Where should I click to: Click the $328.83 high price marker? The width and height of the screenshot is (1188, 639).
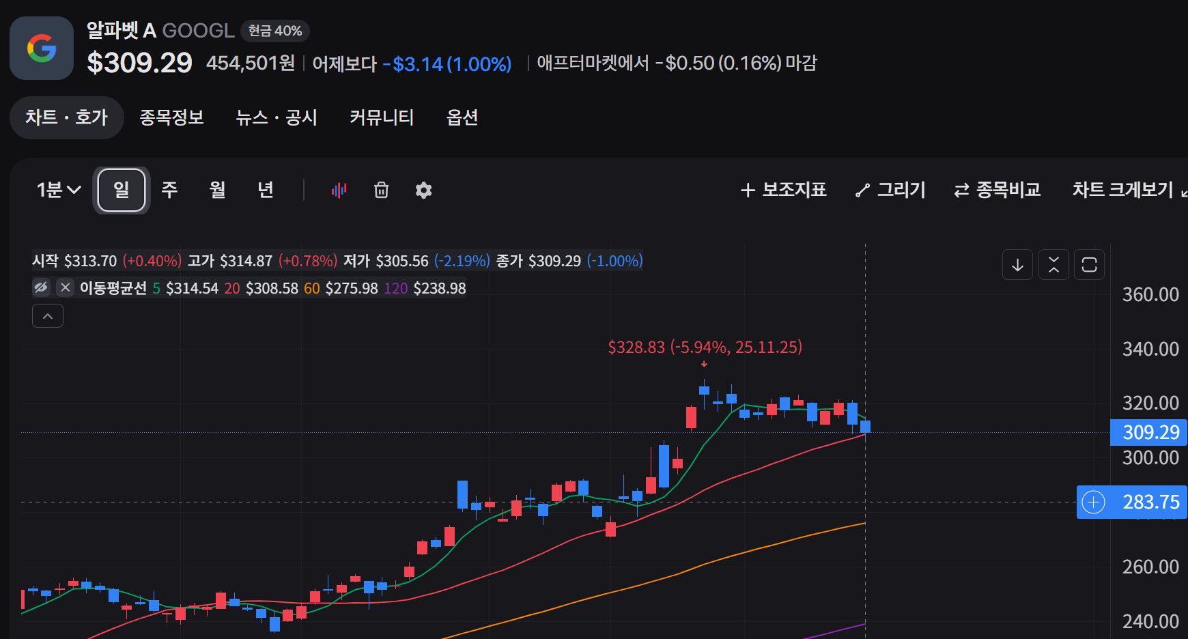[x=705, y=347]
